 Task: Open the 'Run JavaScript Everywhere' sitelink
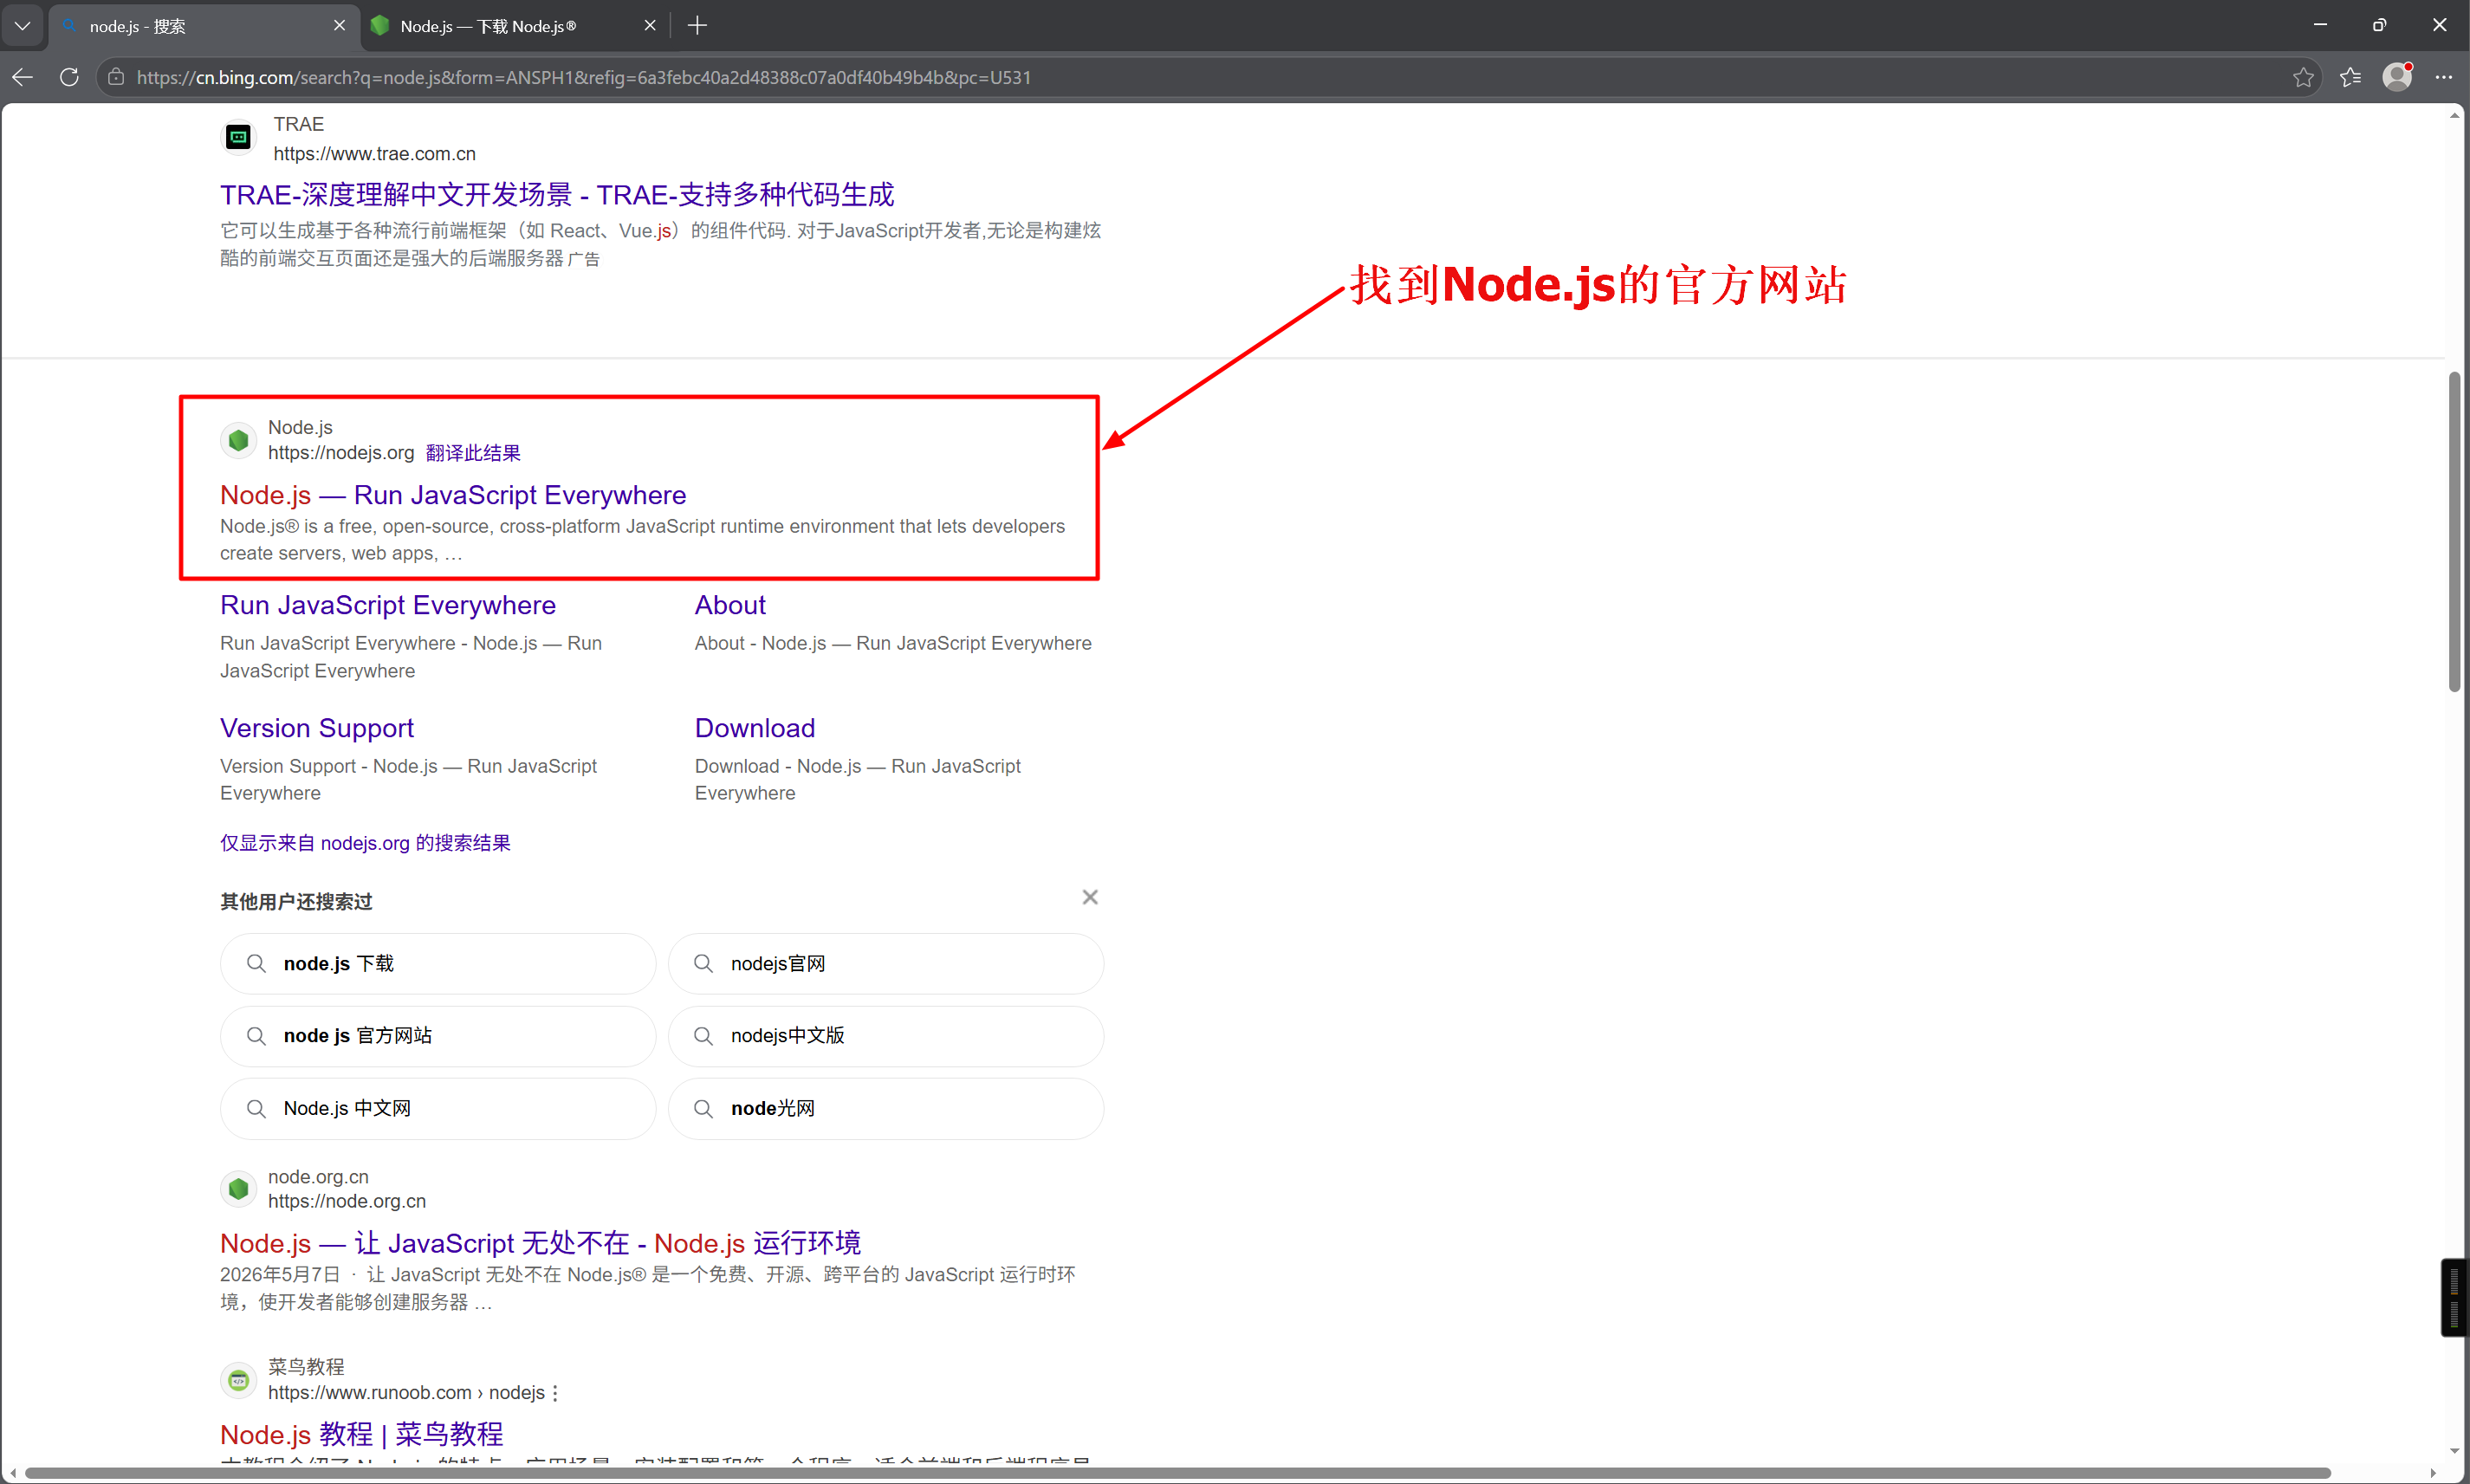[388, 605]
